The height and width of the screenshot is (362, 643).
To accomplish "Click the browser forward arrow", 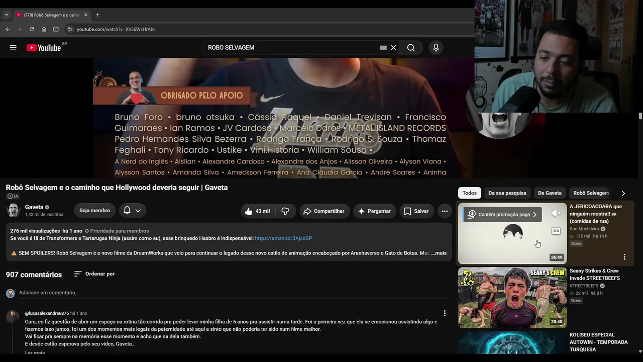I will coord(20,29).
